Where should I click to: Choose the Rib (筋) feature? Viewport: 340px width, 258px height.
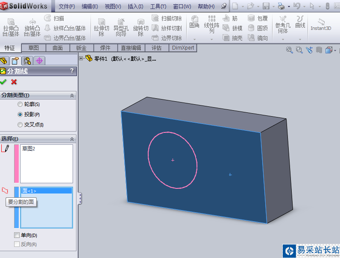point(230,18)
